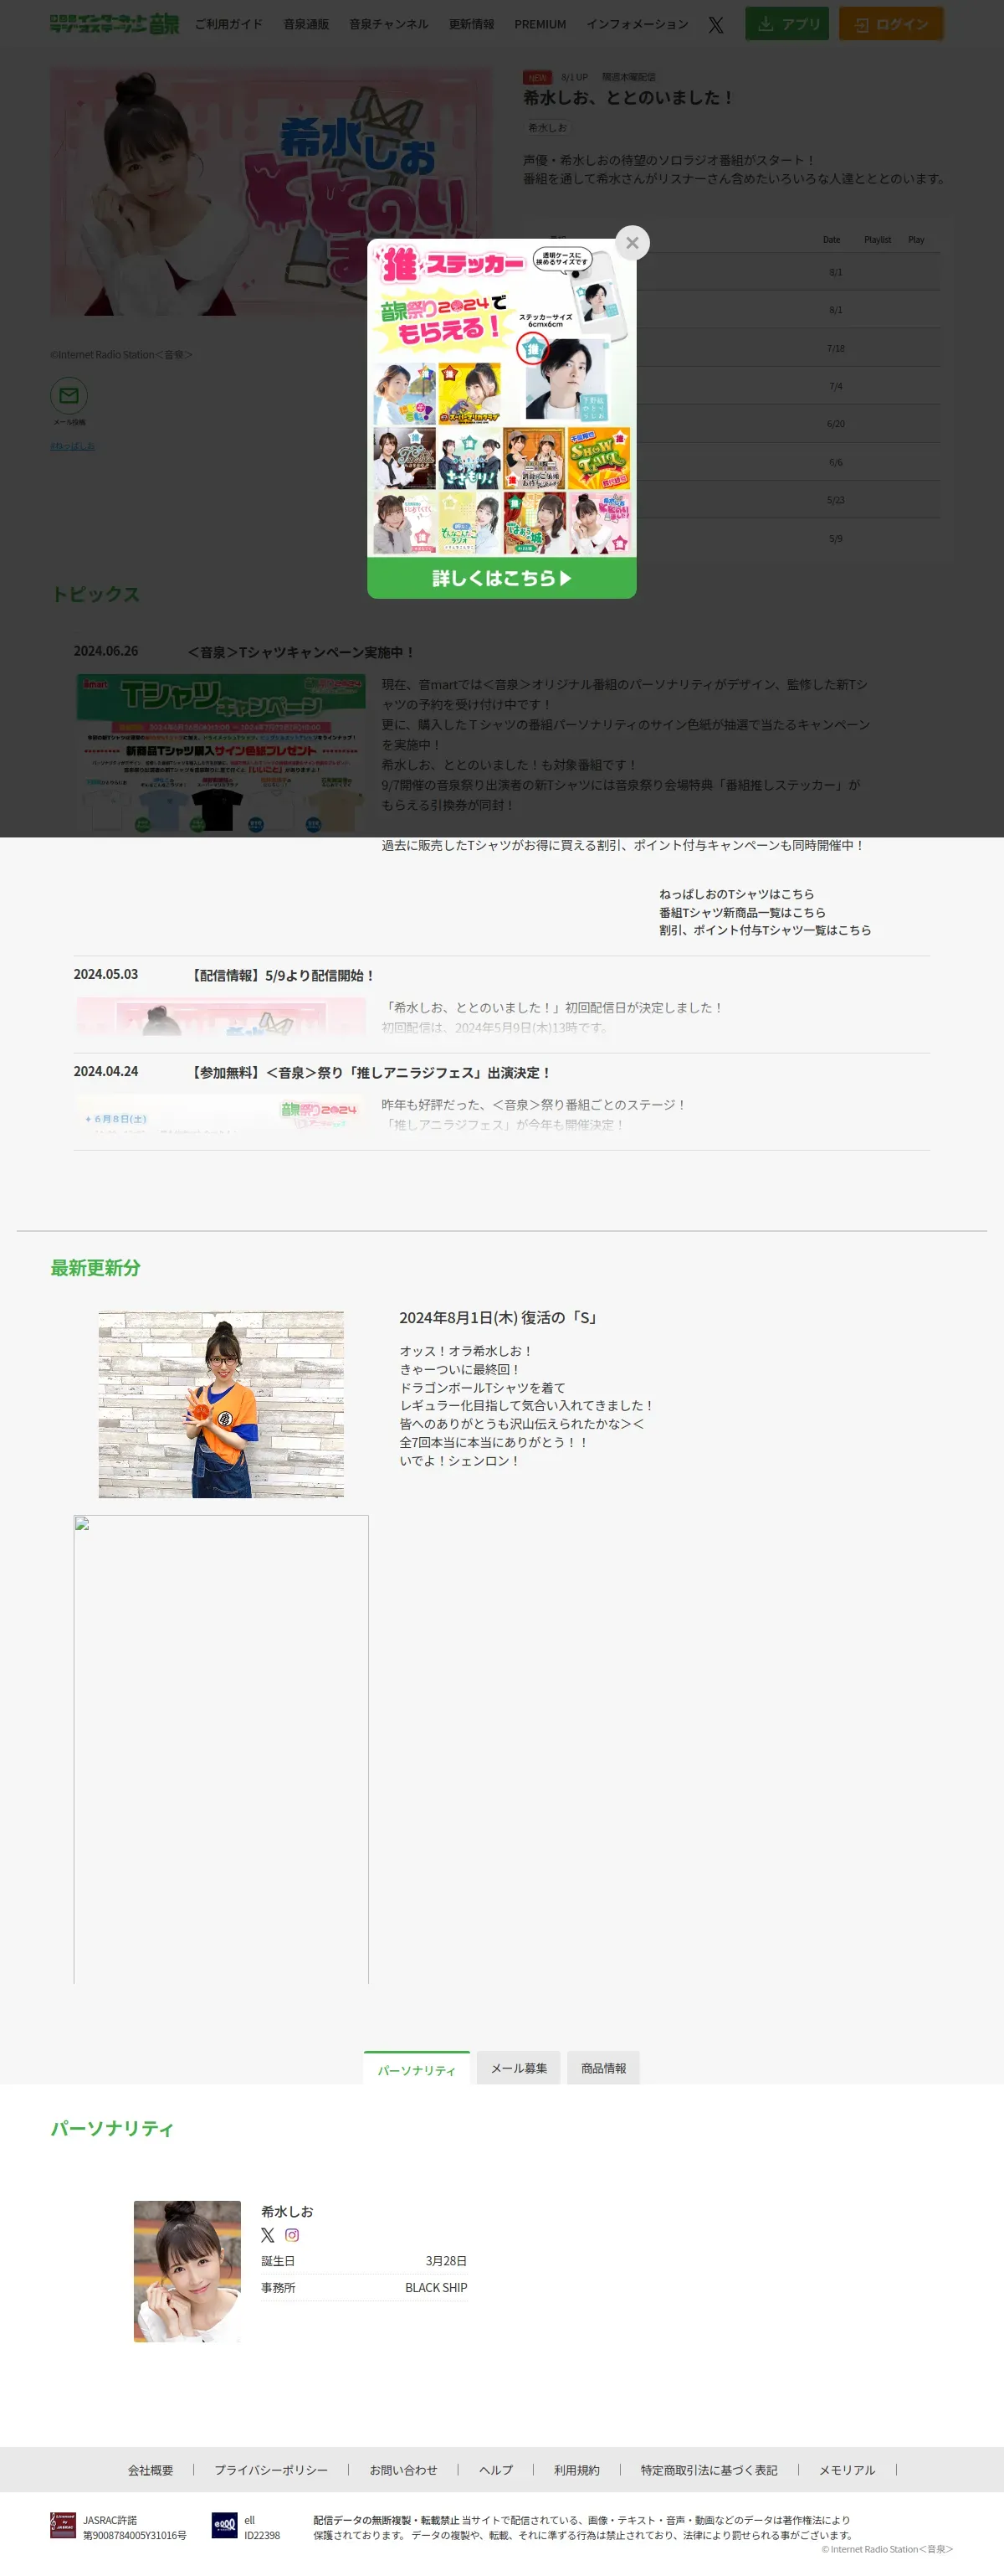Close the sticker popup with X button
This screenshot has width=1004, height=2576.
click(x=632, y=243)
